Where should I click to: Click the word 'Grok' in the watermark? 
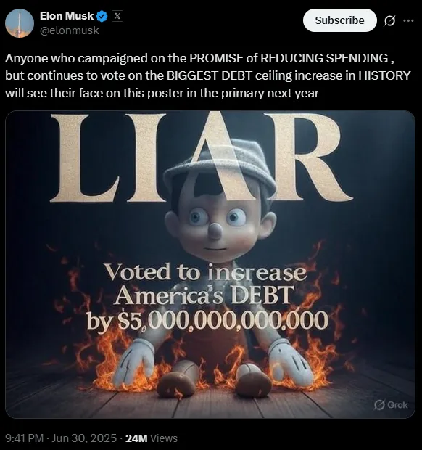397,405
